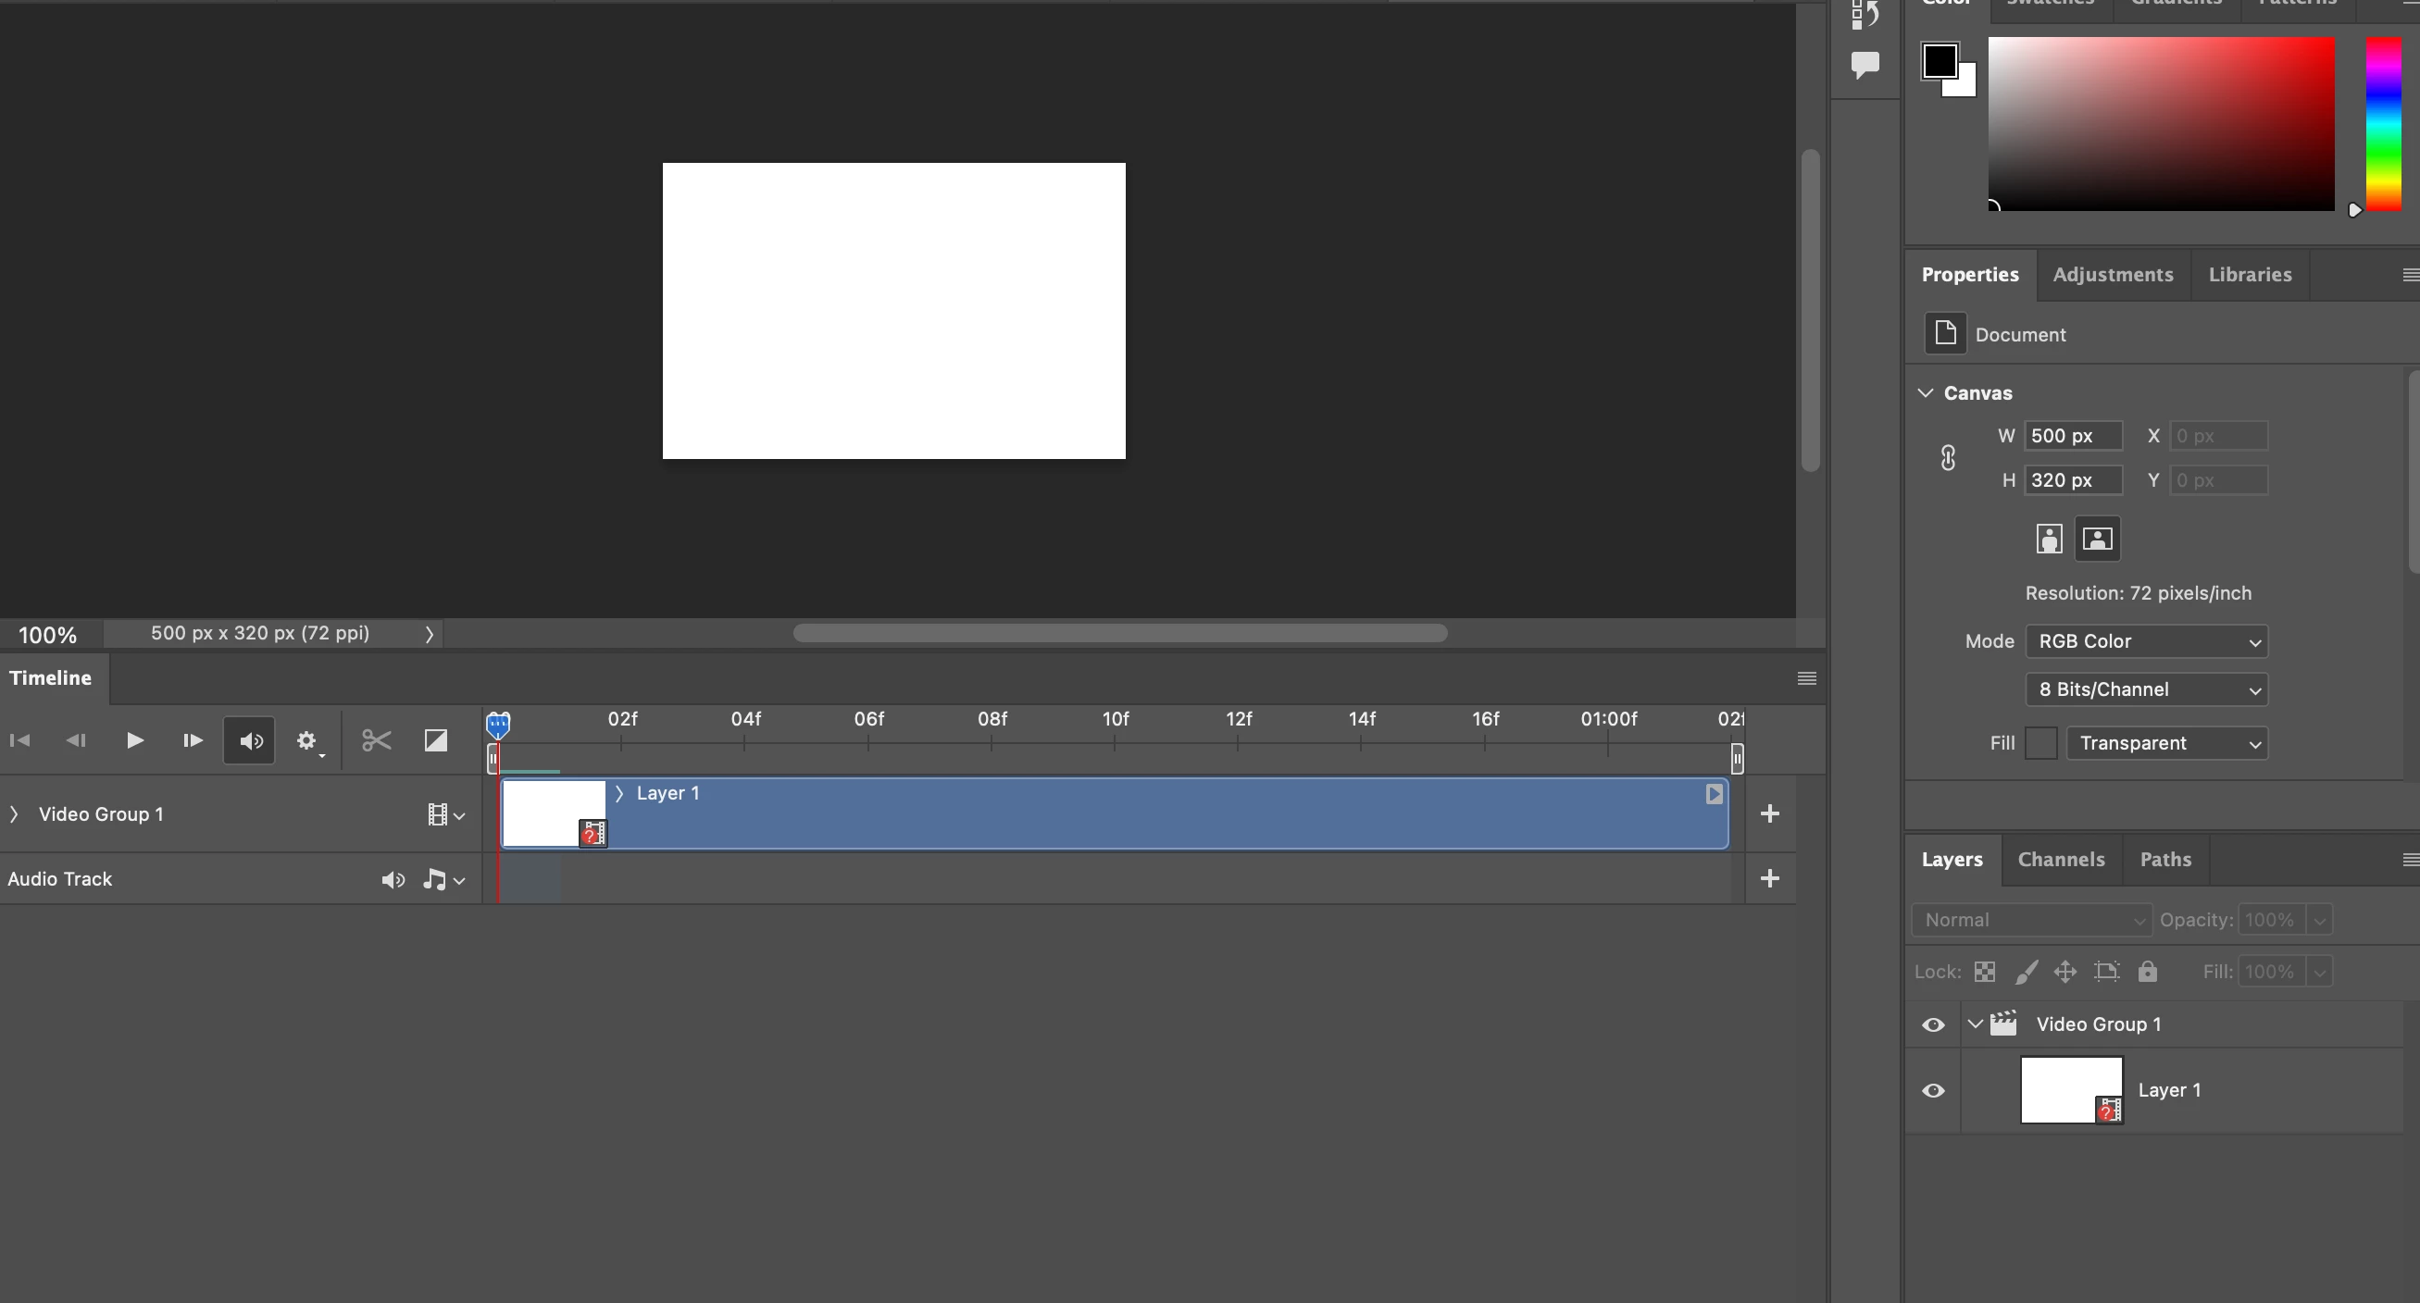The width and height of the screenshot is (2420, 1303).
Task: Open timeline playback settings gear
Action: point(306,740)
